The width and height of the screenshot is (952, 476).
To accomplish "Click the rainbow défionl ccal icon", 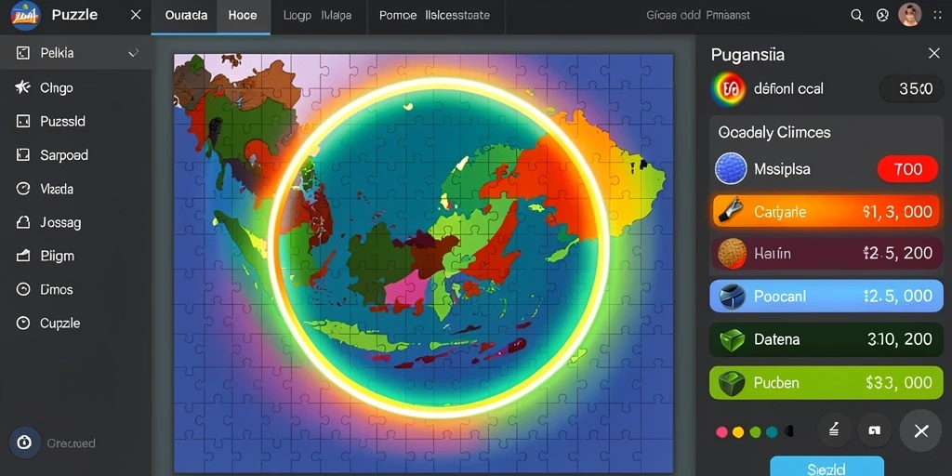I will [728, 89].
